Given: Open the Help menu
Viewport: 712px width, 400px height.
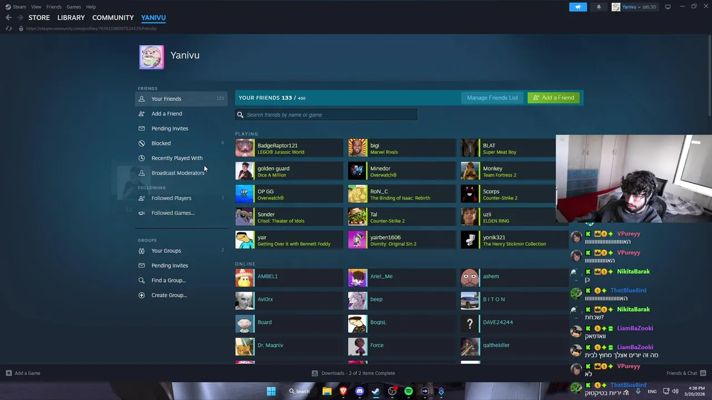Looking at the screenshot, I should (91, 7).
